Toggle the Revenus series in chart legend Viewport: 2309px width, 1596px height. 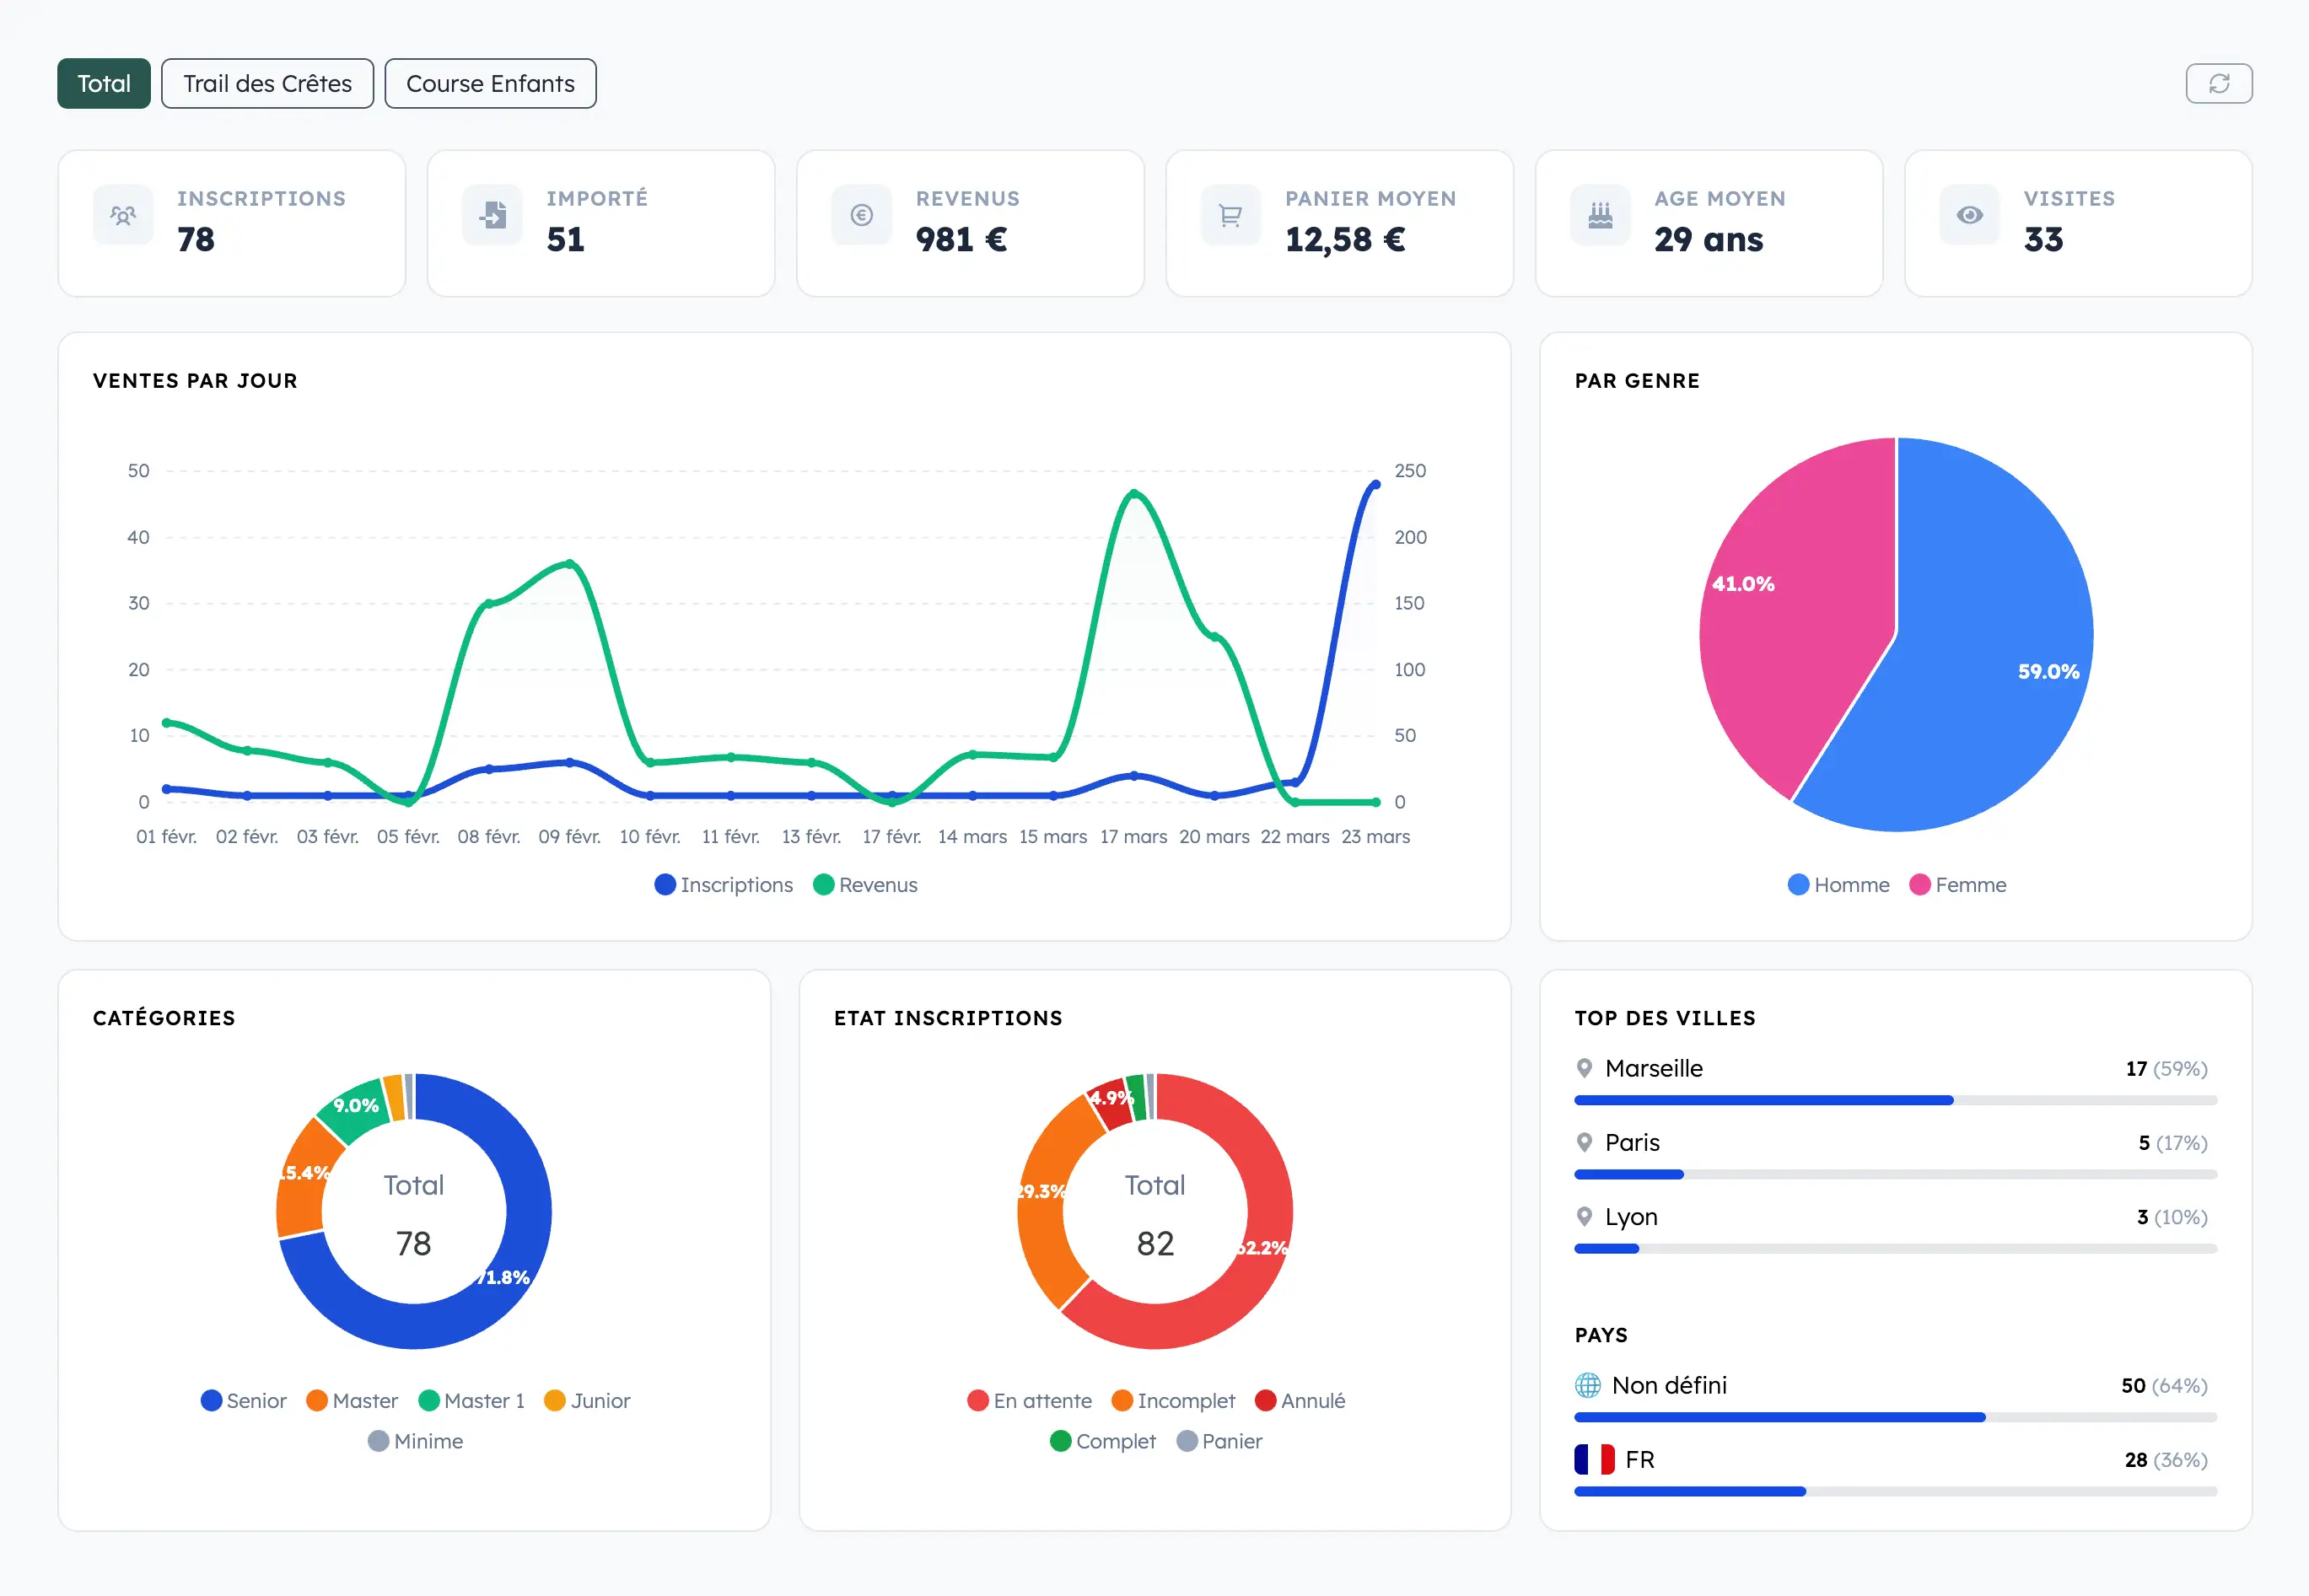coord(866,885)
